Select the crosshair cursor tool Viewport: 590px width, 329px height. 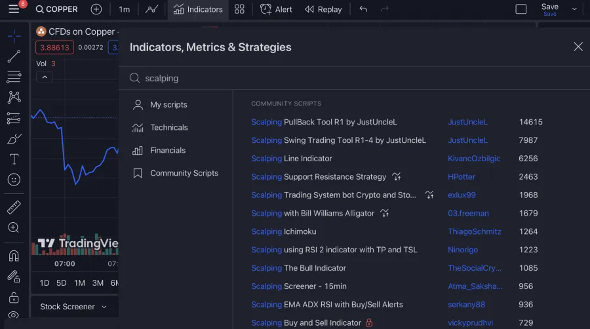(14, 36)
